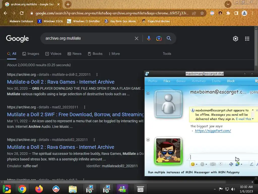Bookmark this page with the star icon
Viewport: 258px width, 194px height.
[202, 13]
